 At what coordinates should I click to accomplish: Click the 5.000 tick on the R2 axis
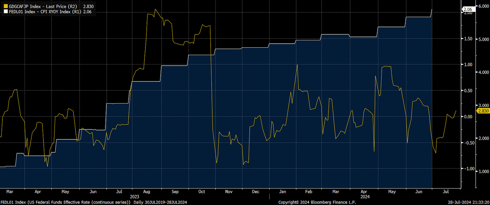pos(484,39)
